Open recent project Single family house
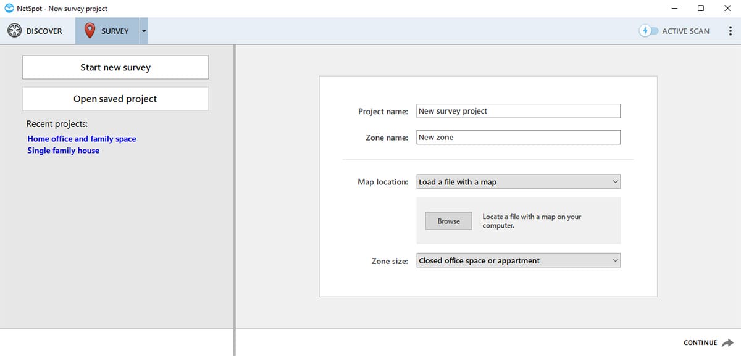 tap(63, 151)
